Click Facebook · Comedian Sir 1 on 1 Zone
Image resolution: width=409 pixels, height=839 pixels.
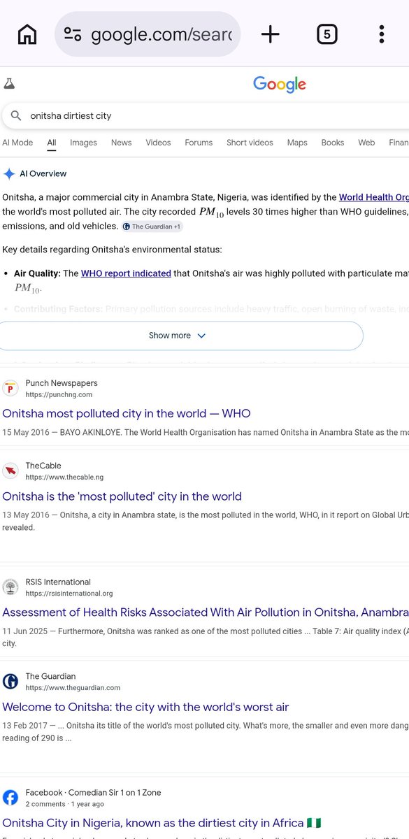(x=94, y=792)
